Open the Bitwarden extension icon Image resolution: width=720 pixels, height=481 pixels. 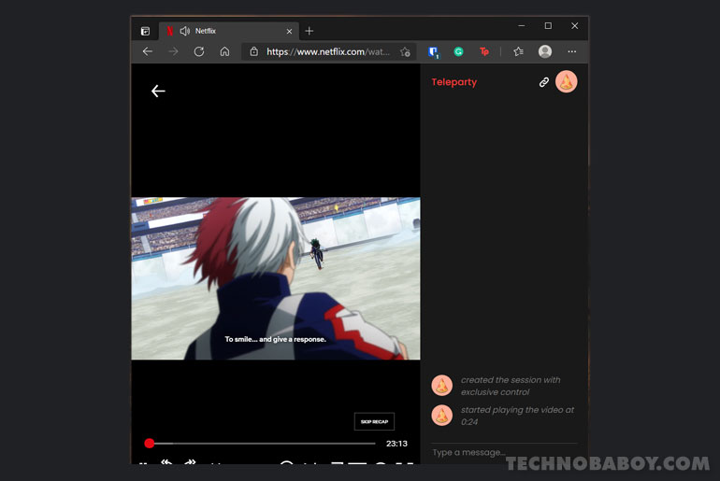point(433,51)
